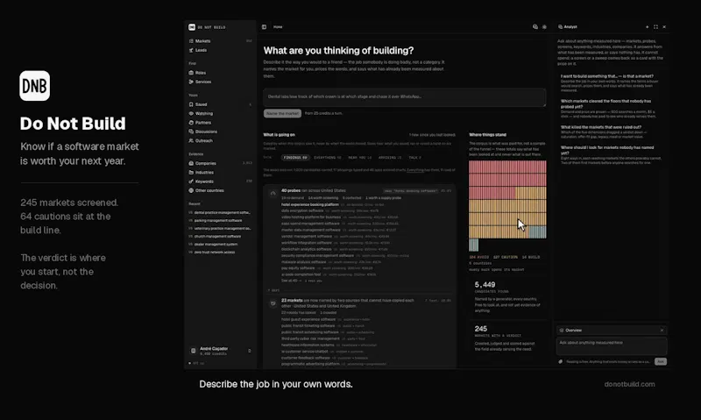Remove the Overview context chip with its X

pyautogui.click(x=662, y=330)
